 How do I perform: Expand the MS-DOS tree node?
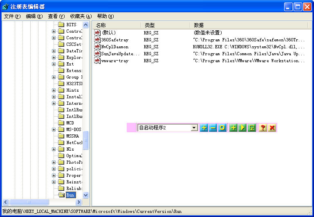click(x=54, y=129)
